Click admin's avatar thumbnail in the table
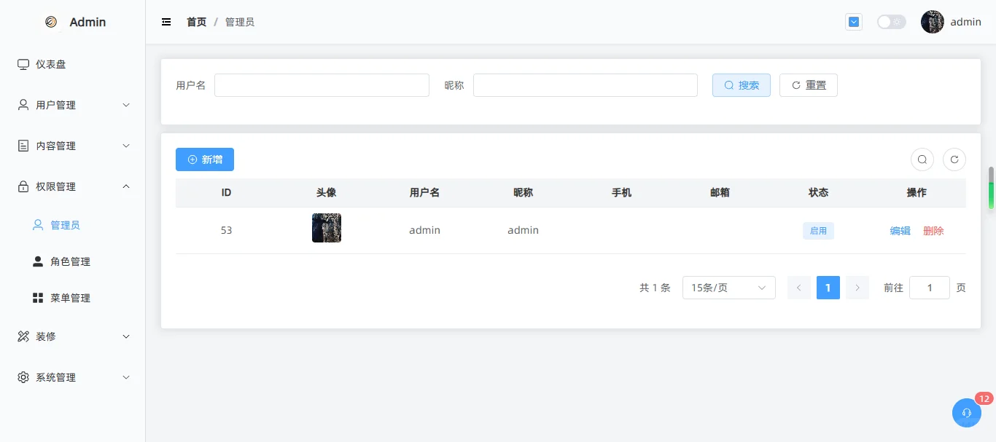 tap(326, 227)
